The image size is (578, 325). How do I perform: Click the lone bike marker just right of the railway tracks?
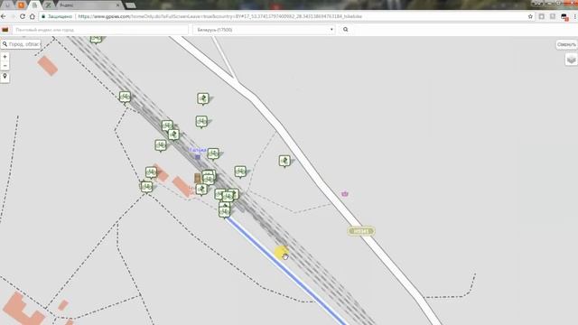[x=240, y=172]
